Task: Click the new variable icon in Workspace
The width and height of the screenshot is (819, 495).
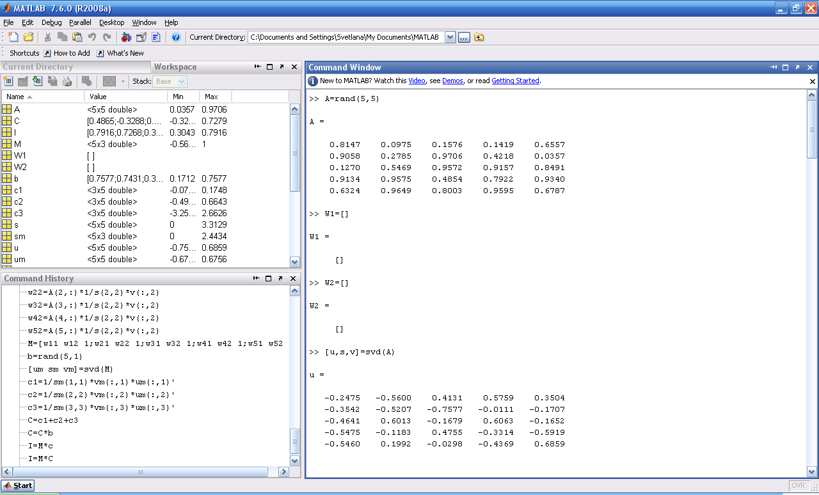Action: point(8,81)
